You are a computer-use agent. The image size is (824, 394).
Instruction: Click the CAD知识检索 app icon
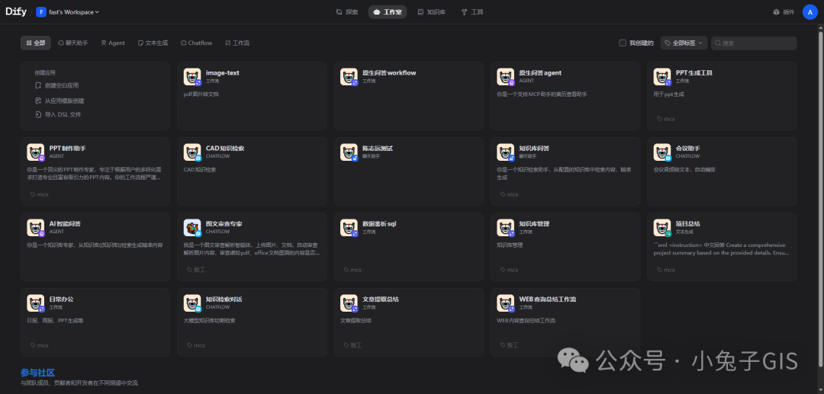pyautogui.click(x=192, y=152)
